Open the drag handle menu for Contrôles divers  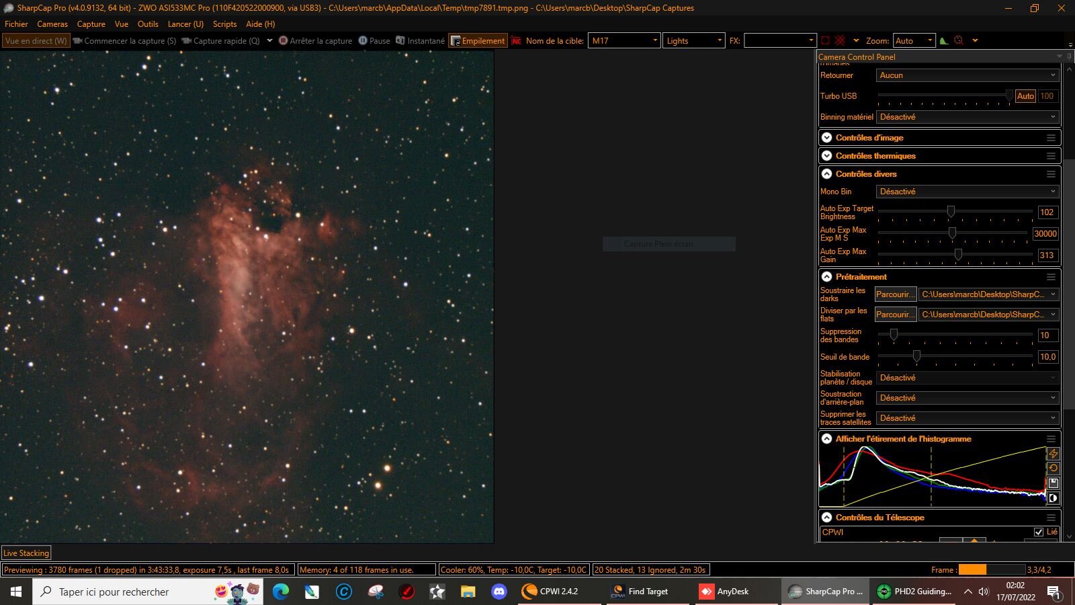click(1051, 174)
